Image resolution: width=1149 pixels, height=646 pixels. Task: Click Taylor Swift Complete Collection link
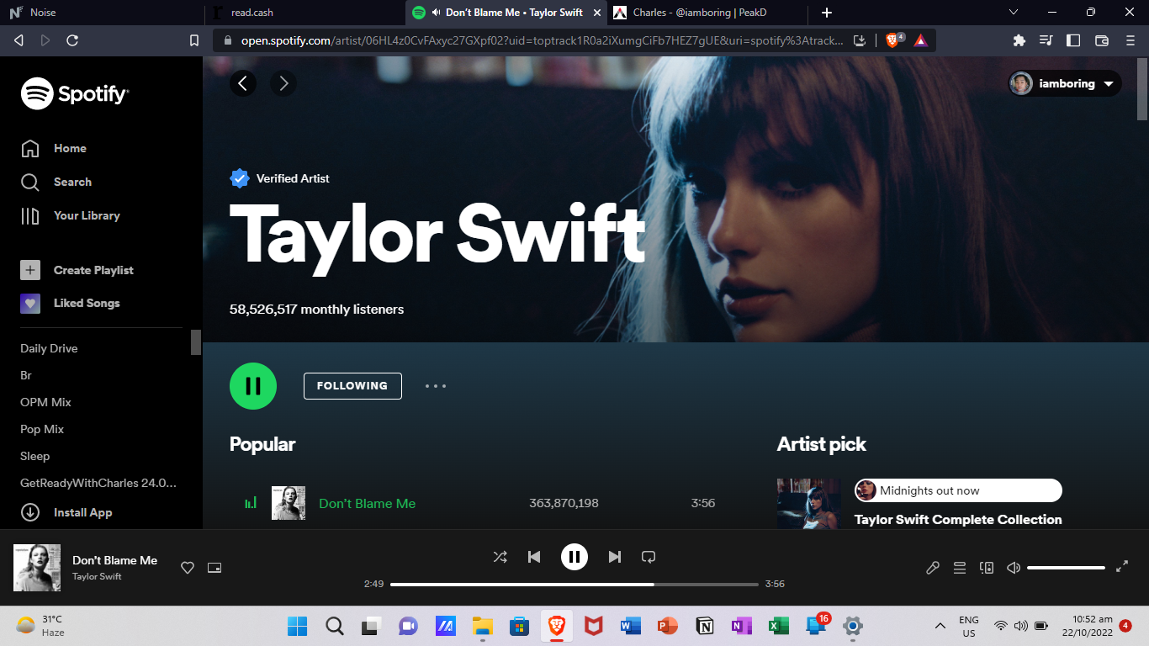[x=958, y=520]
